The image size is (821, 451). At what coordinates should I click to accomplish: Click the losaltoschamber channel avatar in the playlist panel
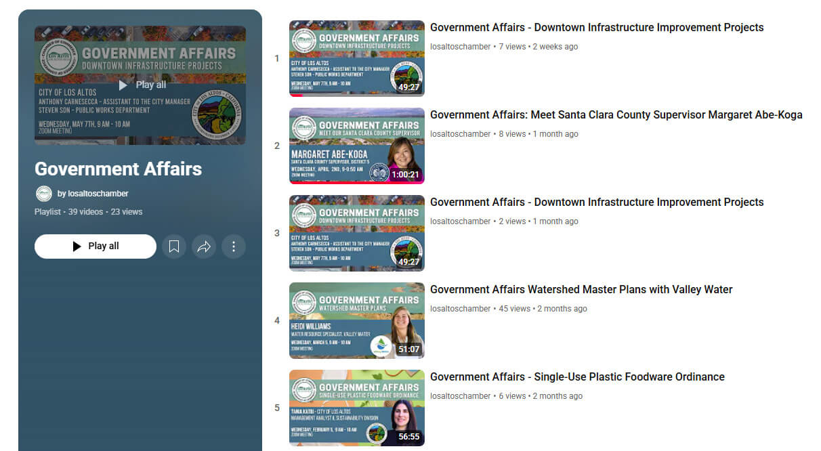pos(43,194)
